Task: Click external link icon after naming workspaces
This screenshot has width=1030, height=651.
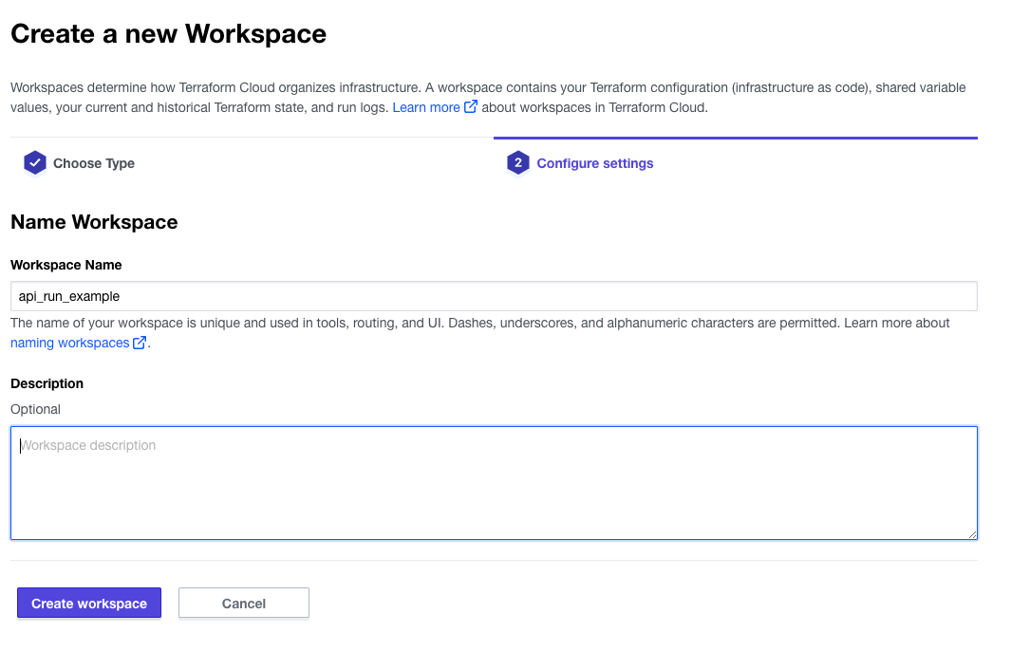Action: [140, 343]
